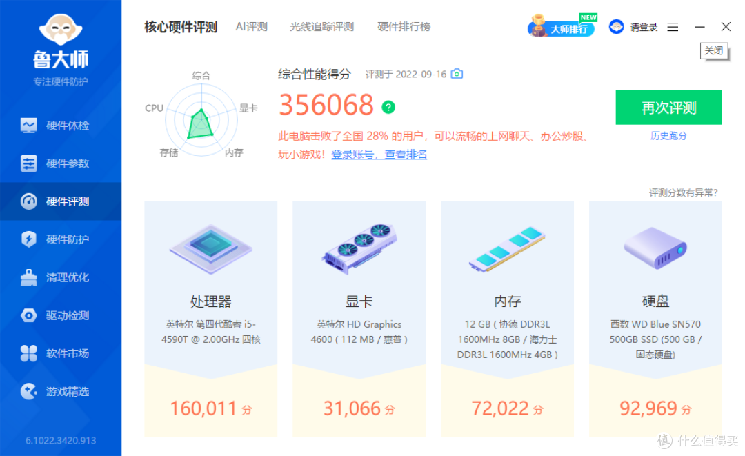Click 请登录 to sign in
Screen dimensions: 745x456
click(643, 26)
